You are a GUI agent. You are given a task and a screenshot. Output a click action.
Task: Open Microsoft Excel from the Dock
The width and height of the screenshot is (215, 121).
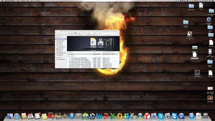(113, 116)
